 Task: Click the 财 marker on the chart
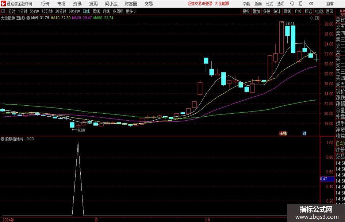(x=304, y=133)
